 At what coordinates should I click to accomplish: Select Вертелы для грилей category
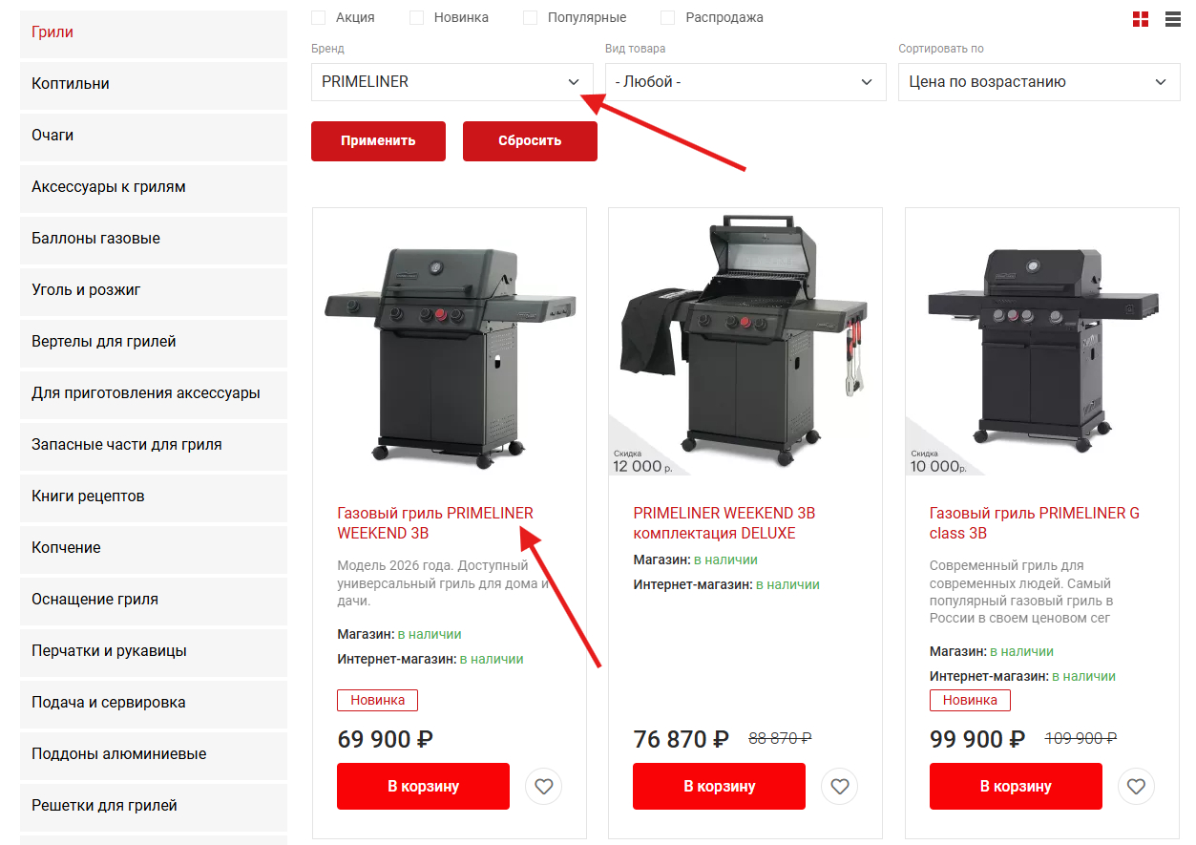pos(154,343)
